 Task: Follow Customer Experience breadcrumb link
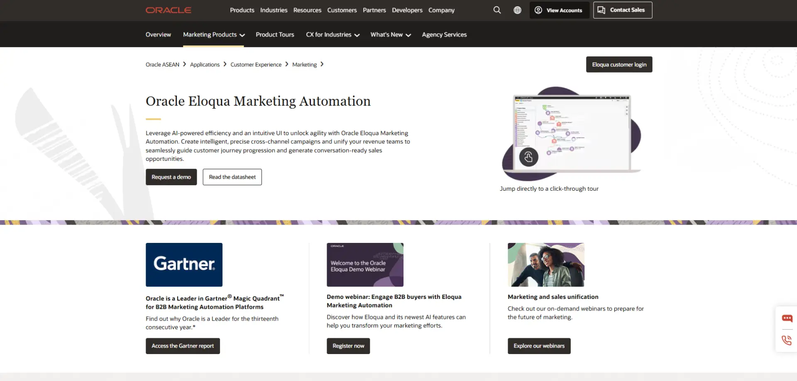click(x=256, y=65)
